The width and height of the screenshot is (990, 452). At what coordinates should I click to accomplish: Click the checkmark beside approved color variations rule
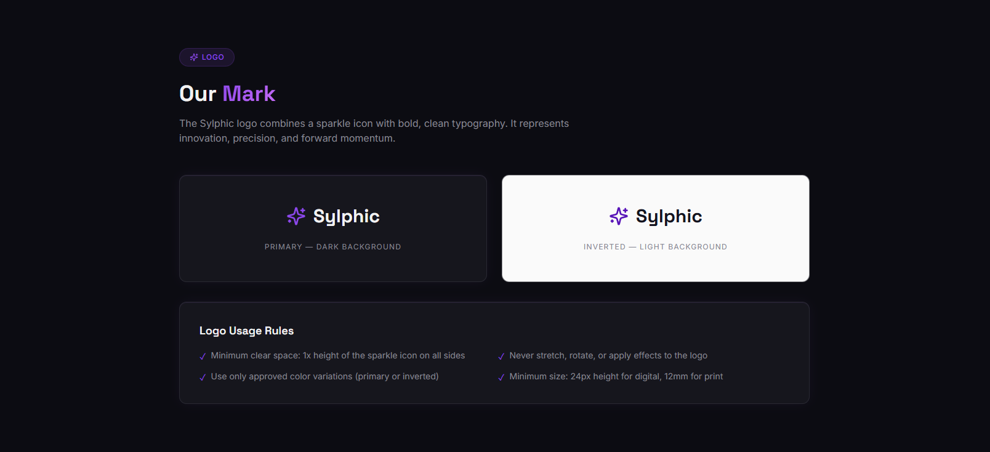(203, 377)
